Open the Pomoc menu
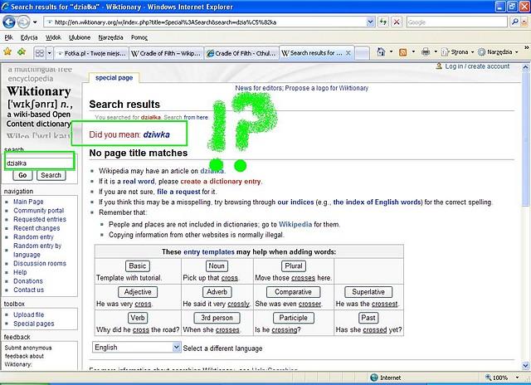This screenshot has height=385, width=531. (x=139, y=37)
